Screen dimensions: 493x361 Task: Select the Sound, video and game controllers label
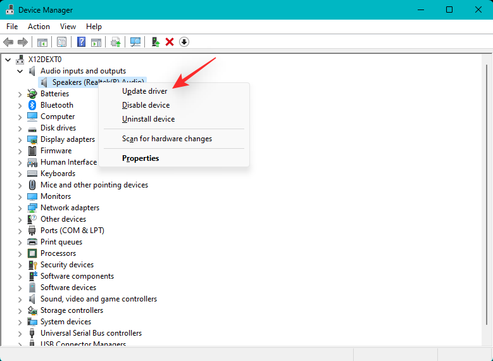99,299
